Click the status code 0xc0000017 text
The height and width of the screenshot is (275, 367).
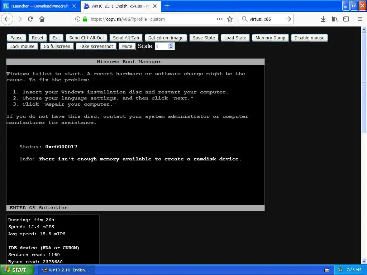[x=61, y=146]
